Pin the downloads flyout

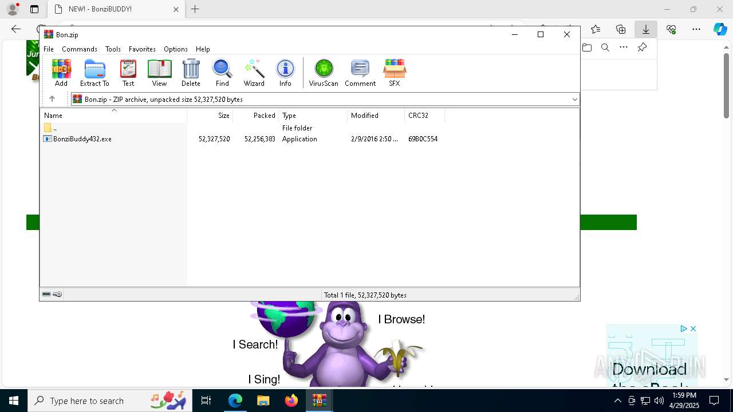(642, 47)
